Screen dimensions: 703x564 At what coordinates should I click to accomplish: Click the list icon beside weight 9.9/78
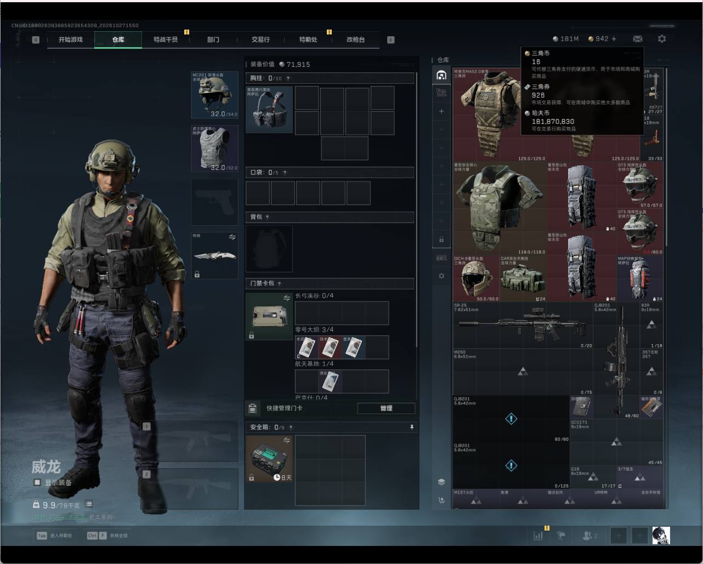click(89, 504)
